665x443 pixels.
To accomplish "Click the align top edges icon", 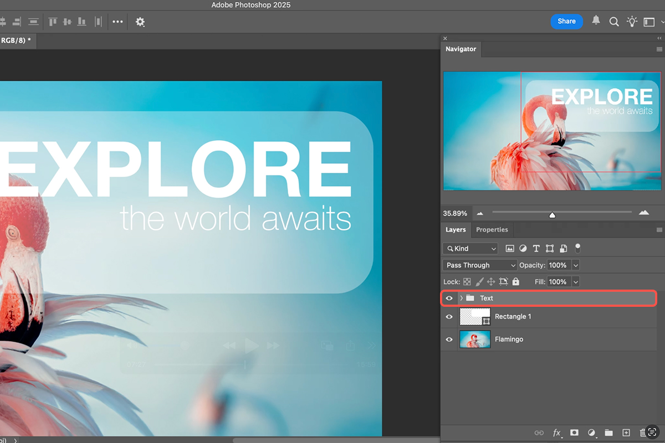I will 53,22.
